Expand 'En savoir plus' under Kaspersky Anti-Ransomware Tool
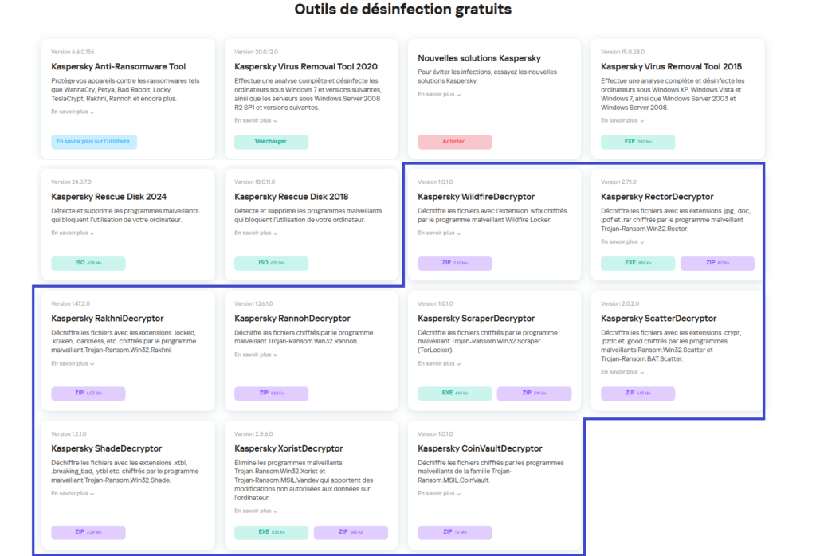The image size is (816, 556). click(73, 112)
